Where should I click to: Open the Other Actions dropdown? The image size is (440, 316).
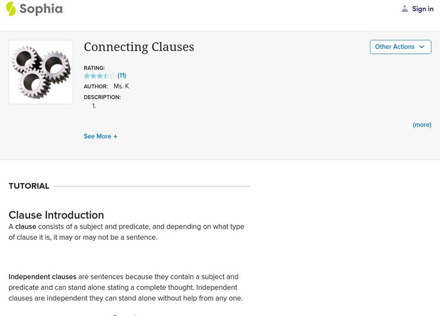pos(400,47)
